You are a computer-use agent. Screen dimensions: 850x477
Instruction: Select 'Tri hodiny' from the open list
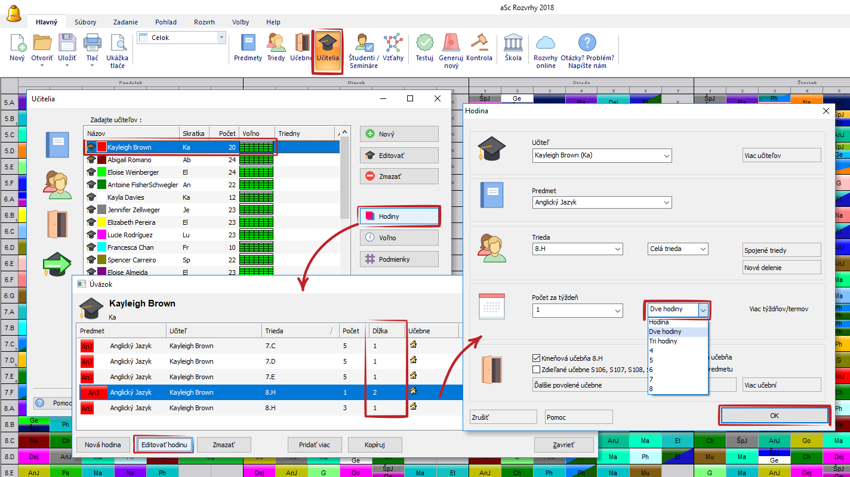pos(663,341)
